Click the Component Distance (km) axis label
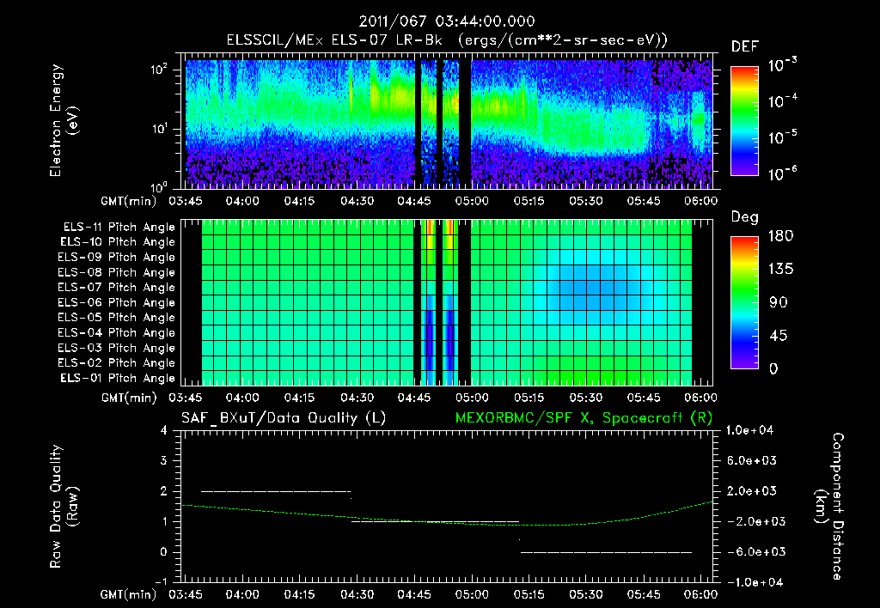The width and height of the screenshot is (880, 608). (829, 507)
